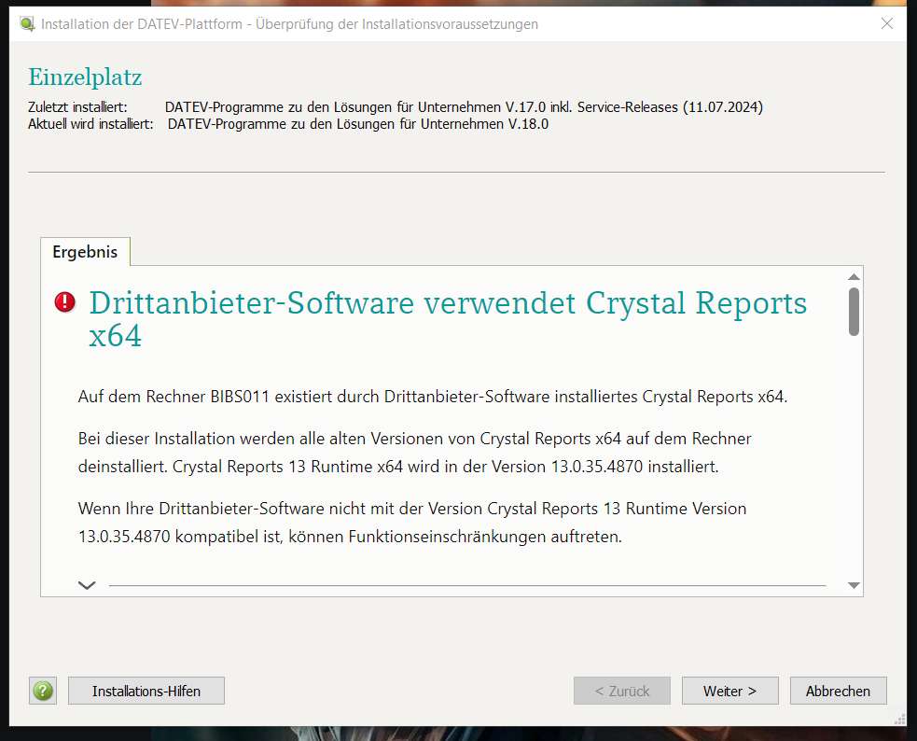Click the V.18.0 currently installing text
Viewport: 917px width, 741px height.
(x=358, y=124)
